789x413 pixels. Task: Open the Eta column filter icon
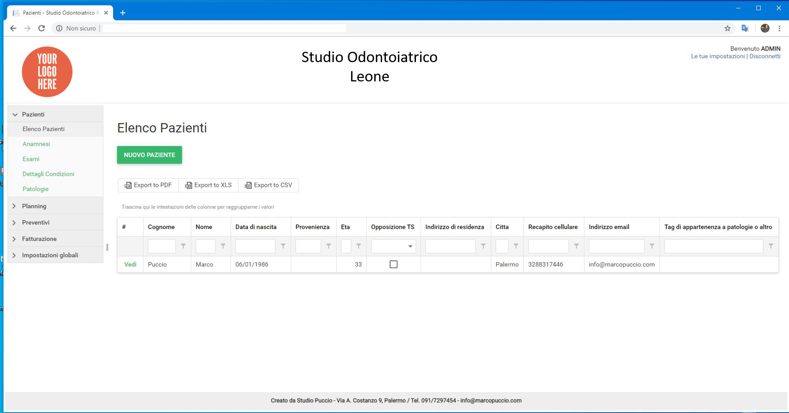pos(358,246)
